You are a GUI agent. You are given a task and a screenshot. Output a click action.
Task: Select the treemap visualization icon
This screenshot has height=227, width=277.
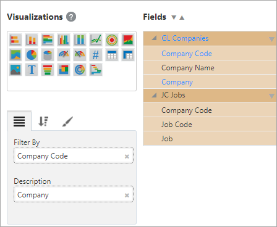pos(64,70)
